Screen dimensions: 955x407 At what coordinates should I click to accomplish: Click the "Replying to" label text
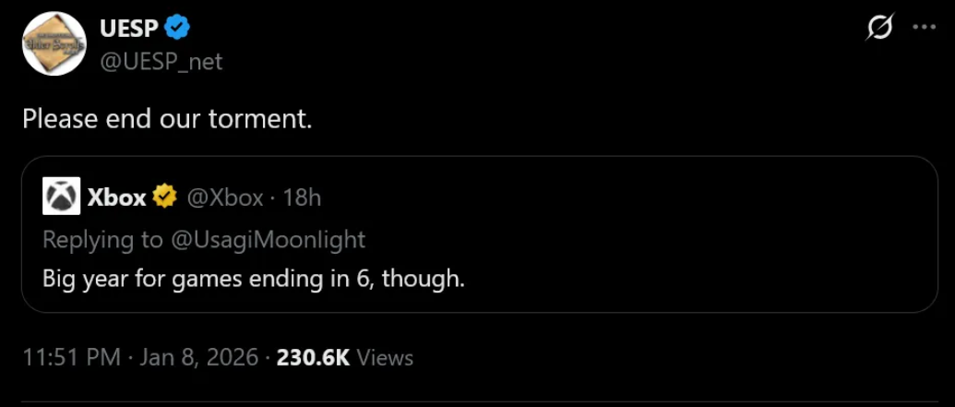point(102,240)
